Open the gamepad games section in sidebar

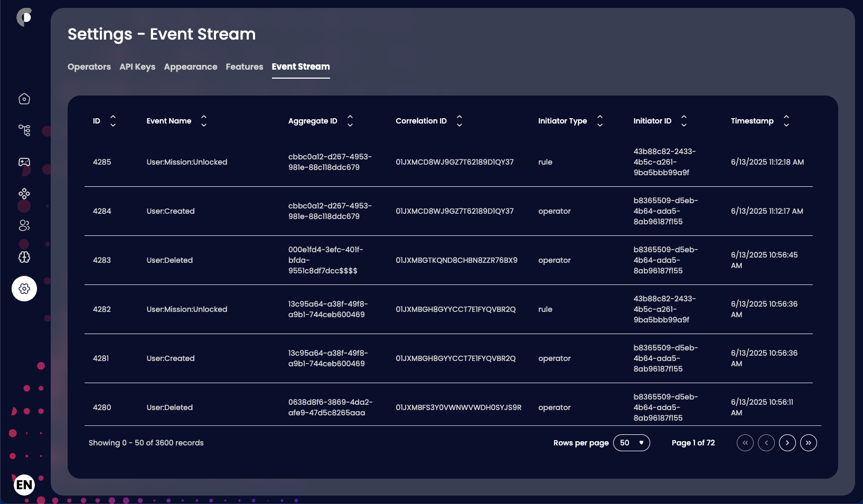pos(24,162)
